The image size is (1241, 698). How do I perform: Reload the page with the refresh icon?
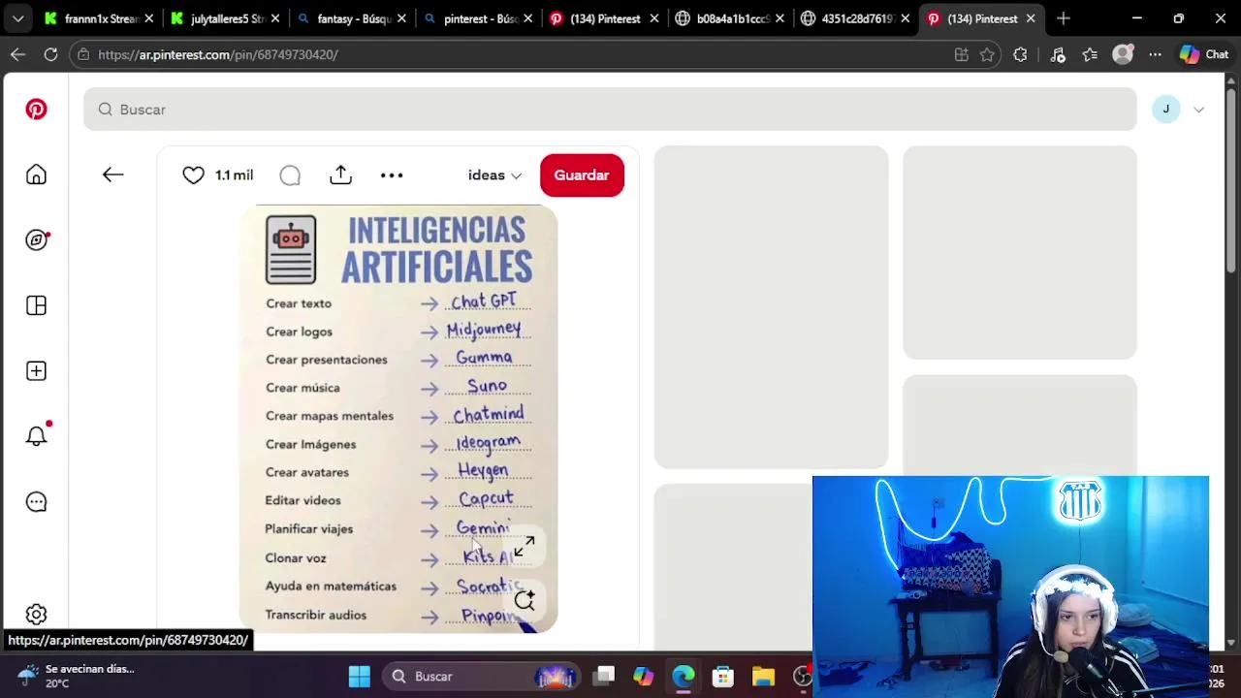coord(50,55)
